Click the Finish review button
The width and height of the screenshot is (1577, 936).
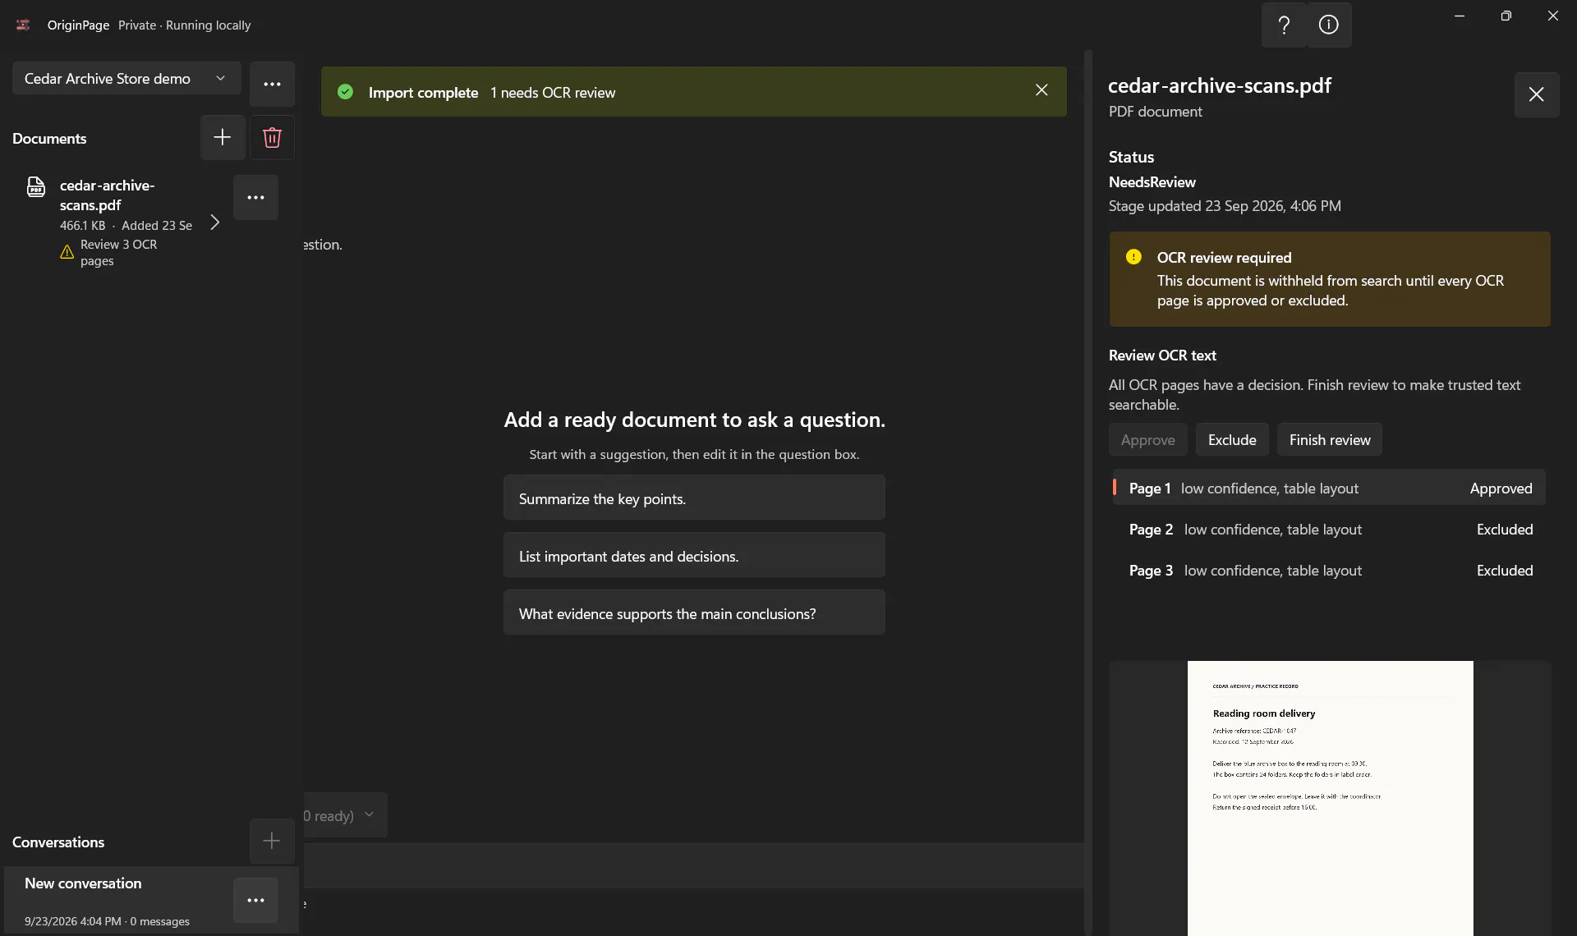1329,440
